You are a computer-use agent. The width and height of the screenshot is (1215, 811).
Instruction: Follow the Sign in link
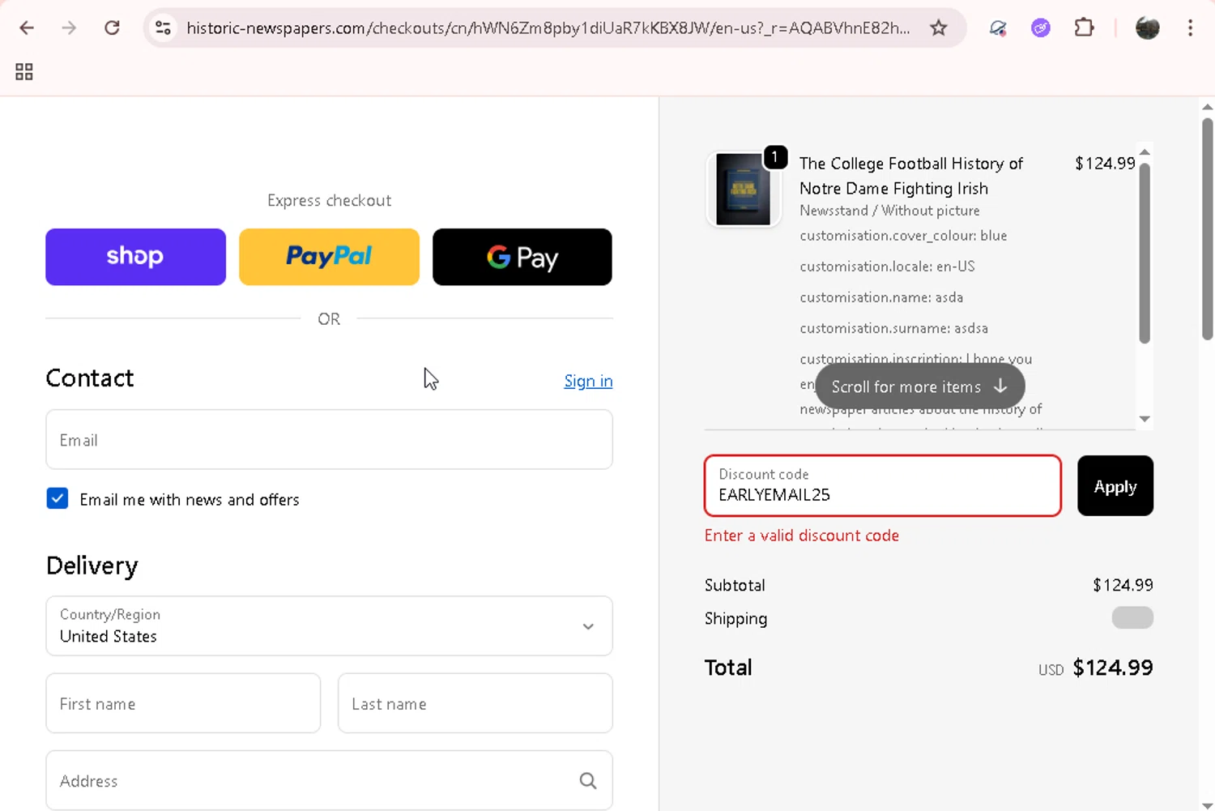588,381
